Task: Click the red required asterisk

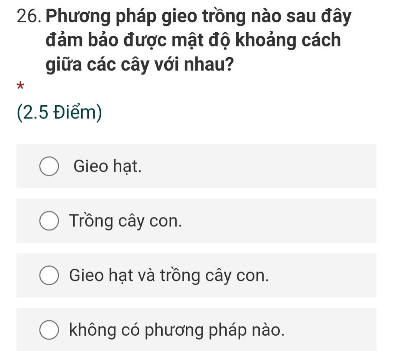Action: coord(20,86)
